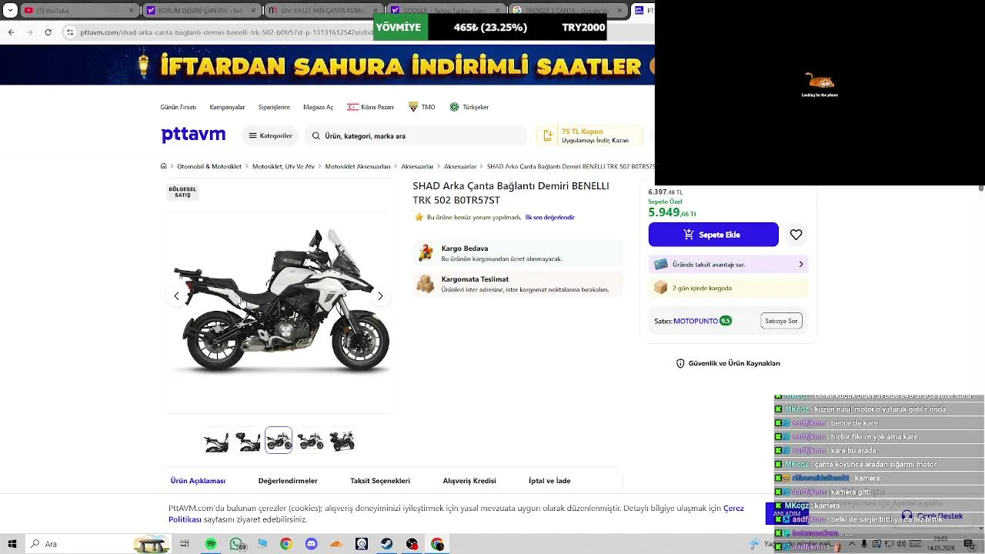This screenshot has height=554, width=985.
Task: Switch to İptal ve İade tab
Action: pos(549,481)
